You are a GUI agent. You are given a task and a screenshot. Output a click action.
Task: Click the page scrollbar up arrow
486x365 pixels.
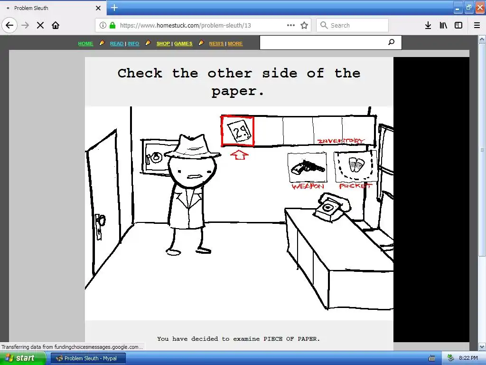click(x=482, y=39)
